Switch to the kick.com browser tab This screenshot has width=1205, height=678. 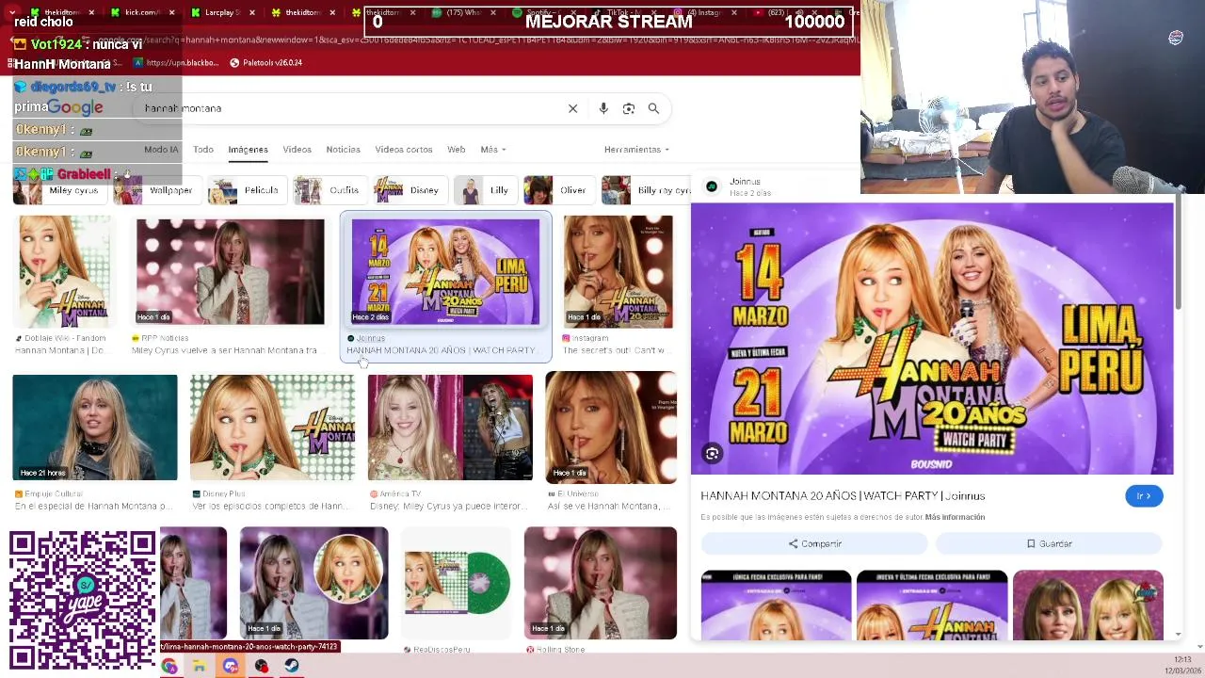click(141, 13)
